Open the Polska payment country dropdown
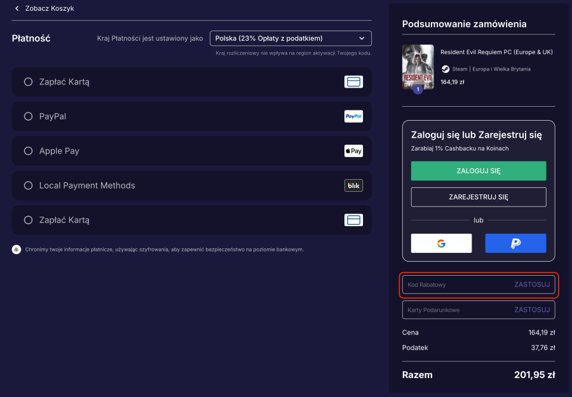The height and width of the screenshot is (397, 572). [x=290, y=38]
